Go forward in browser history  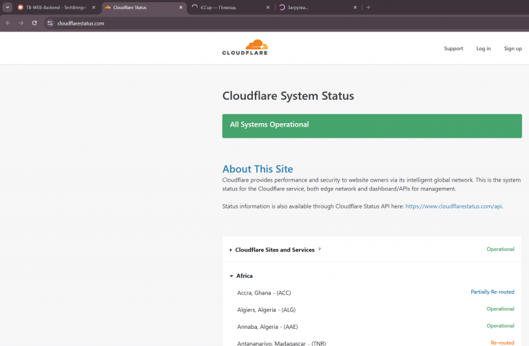(21, 23)
